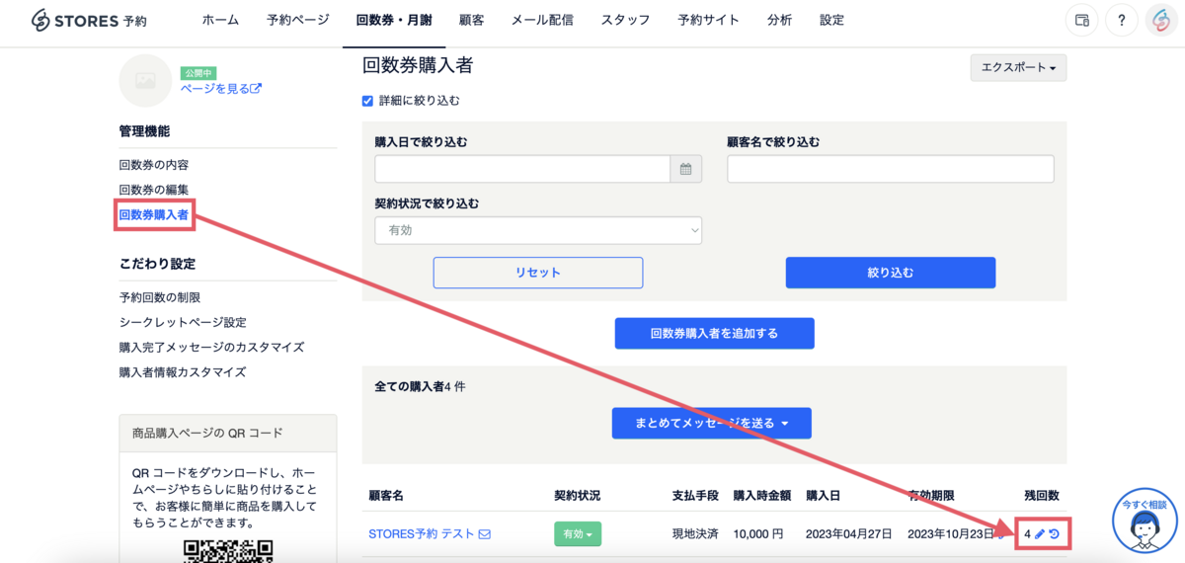Open the account avatar menu
Viewport: 1185px width, 563px height.
[1160, 20]
